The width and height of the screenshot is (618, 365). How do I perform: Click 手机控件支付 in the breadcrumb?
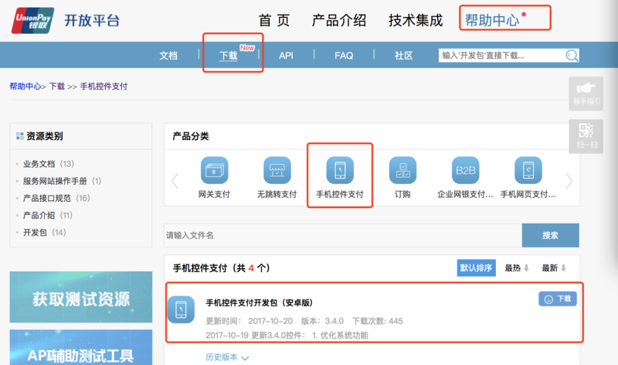coord(104,87)
